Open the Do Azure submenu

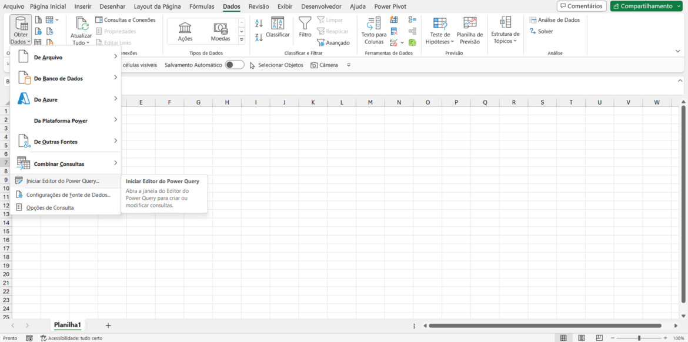tap(66, 99)
